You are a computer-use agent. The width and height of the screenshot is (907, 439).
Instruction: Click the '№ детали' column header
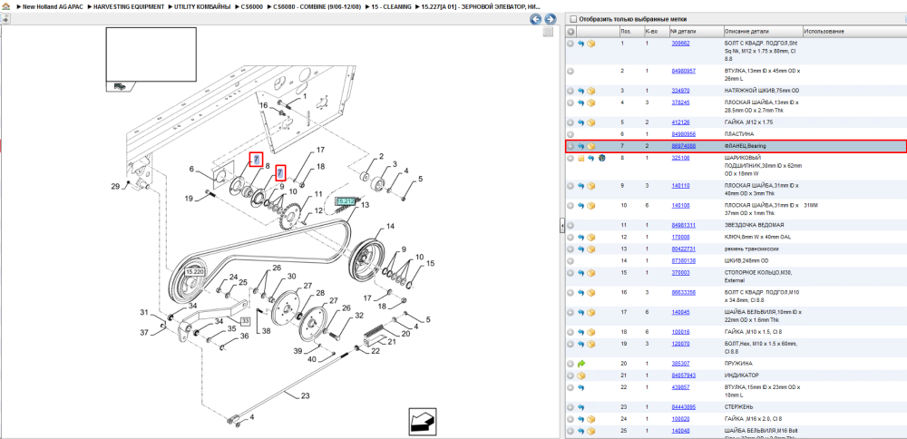click(x=681, y=31)
